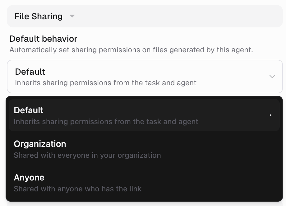Open the Default behavior combo box

click(145, 77)
